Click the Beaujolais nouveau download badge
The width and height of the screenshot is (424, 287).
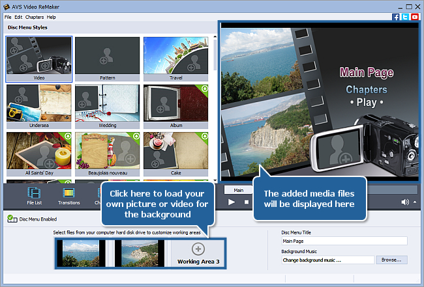(x=136, y=135)
